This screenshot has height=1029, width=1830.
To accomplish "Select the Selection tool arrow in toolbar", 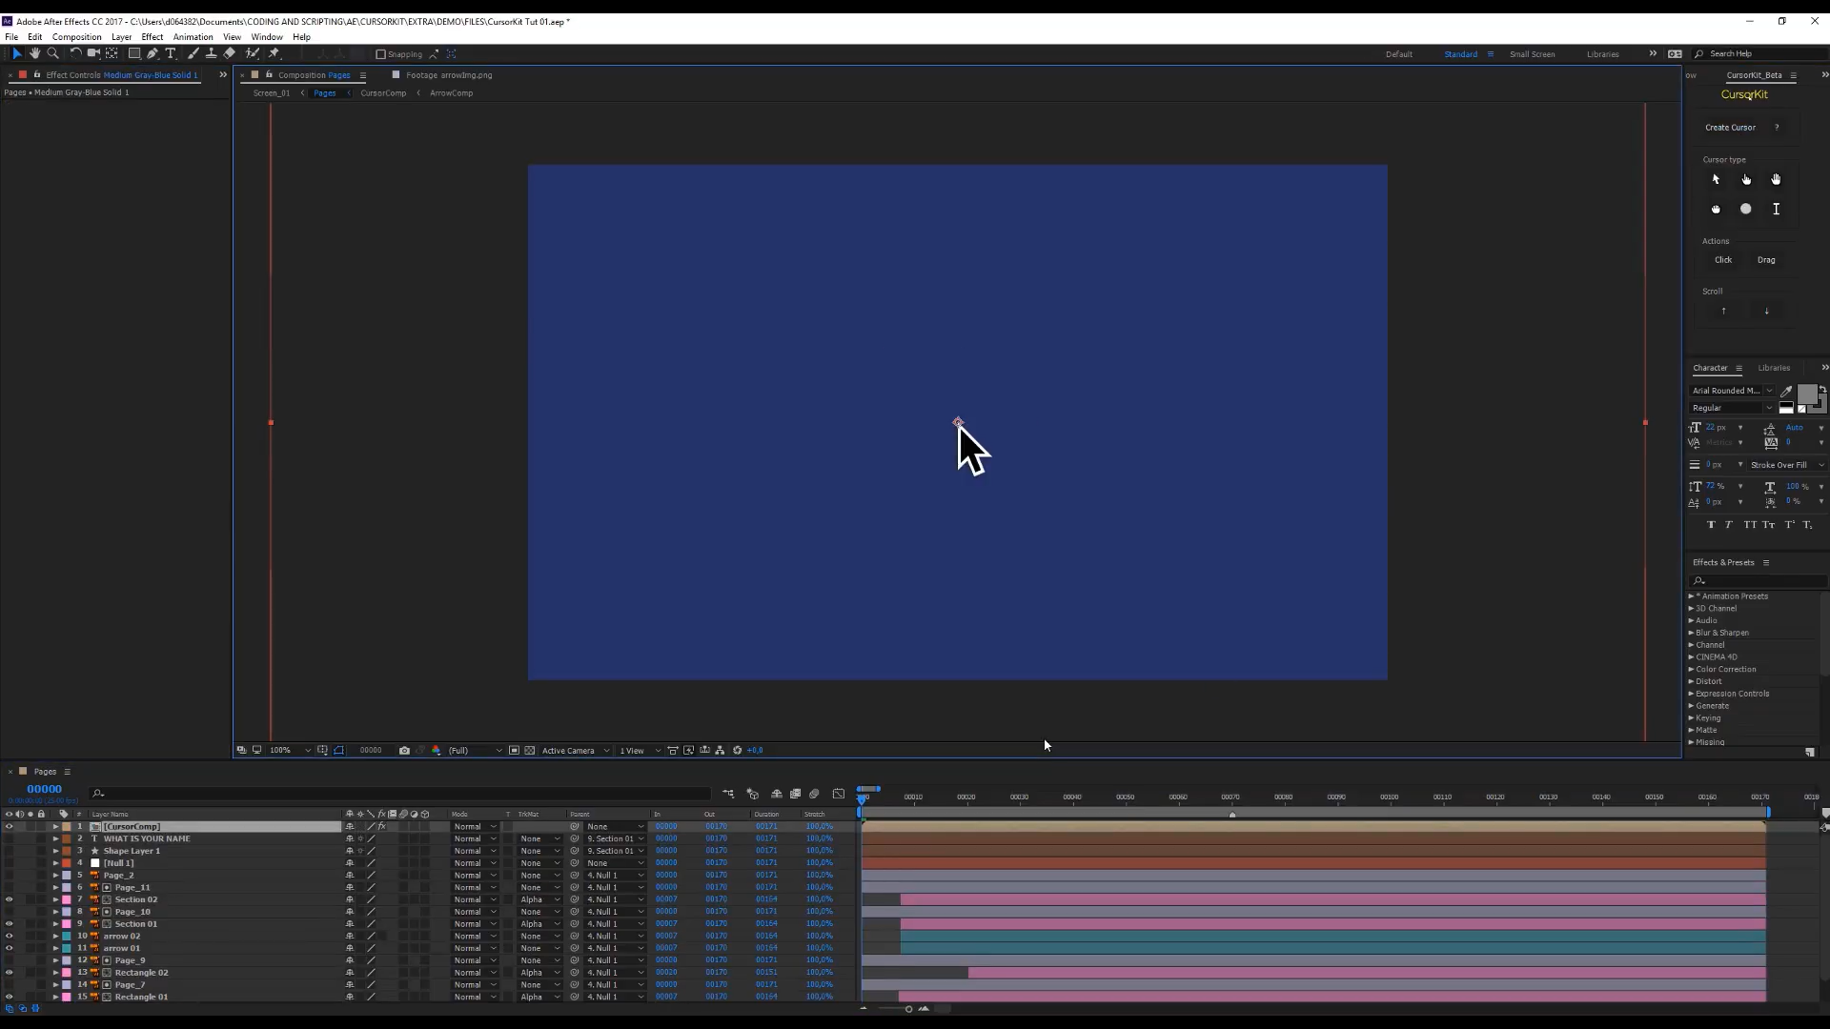I will (16, 53).
